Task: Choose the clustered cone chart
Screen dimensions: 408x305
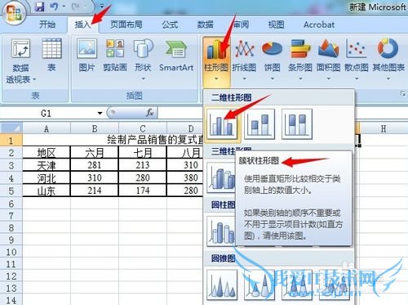Action: coord(222,285)
